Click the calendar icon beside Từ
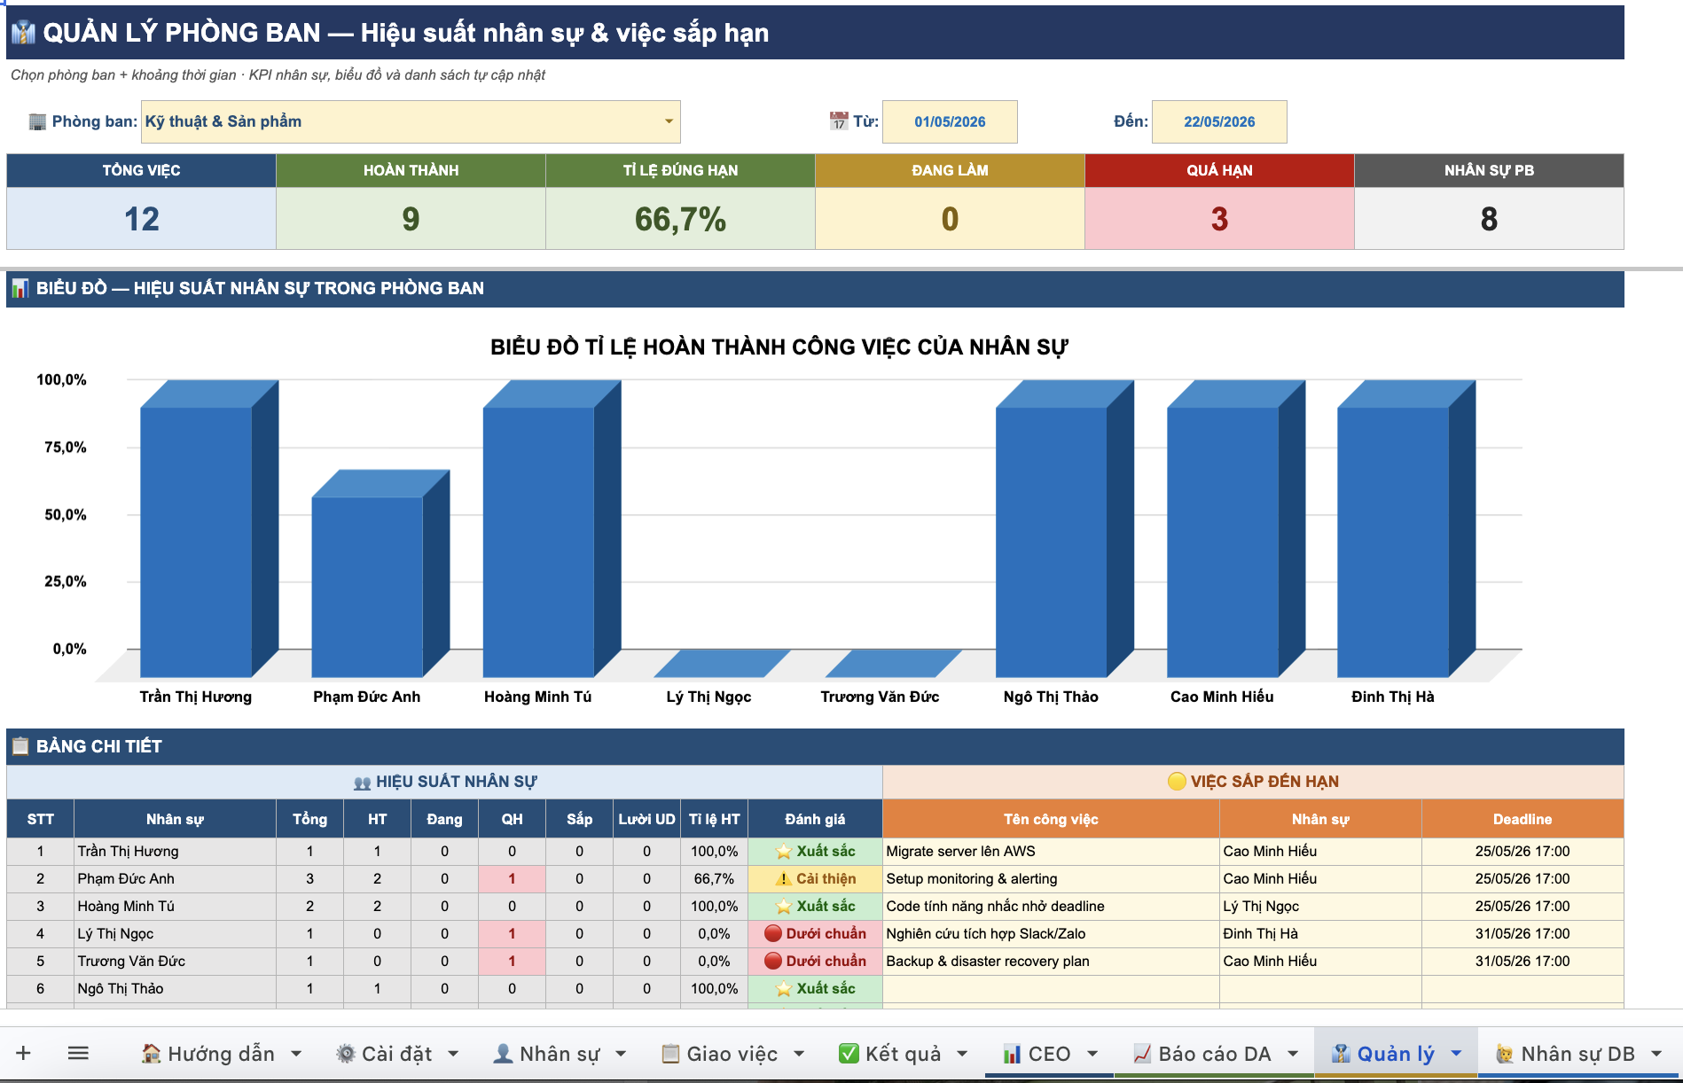Viewport: 1683px width, 1083px height. [x=839, y=121]
